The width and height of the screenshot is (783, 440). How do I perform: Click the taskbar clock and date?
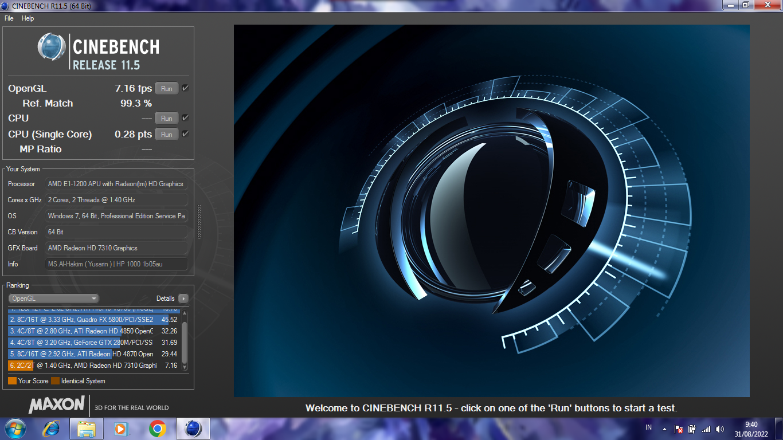click(x=751, y=429)
